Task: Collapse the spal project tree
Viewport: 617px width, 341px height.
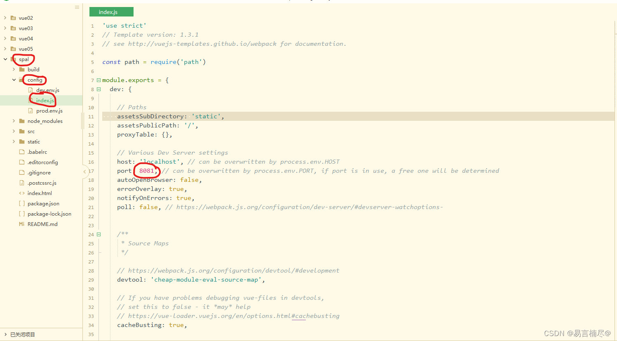Action: pos(5,59)
